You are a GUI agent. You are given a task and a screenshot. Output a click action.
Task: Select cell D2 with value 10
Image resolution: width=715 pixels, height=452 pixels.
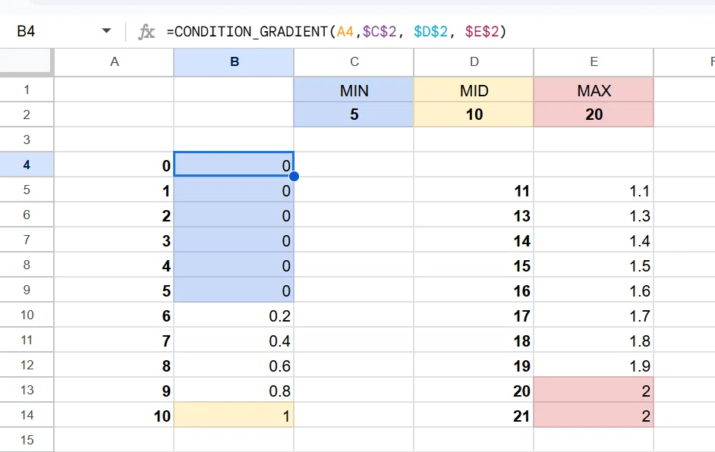pos(474,115)
